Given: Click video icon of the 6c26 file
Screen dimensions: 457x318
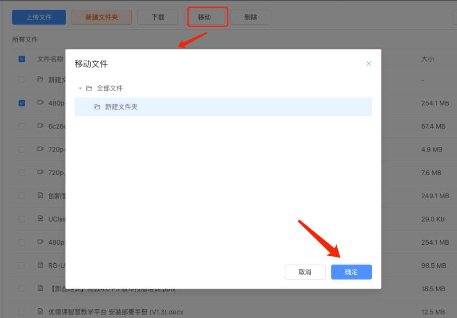Looking at the screenshot, I should [x=41, y=125].
